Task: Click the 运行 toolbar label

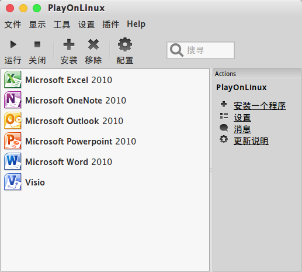Action: pos(13,60)
